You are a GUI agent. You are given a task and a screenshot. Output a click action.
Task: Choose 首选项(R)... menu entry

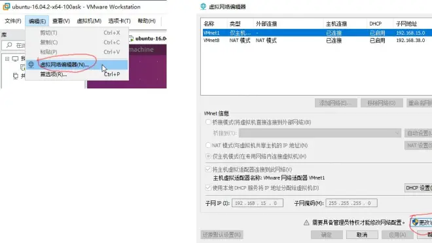[77, 74]
